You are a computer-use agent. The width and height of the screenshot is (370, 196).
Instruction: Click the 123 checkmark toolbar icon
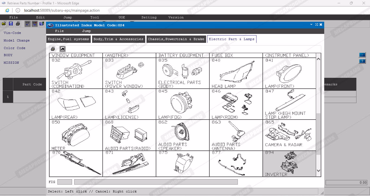coord(27,24)
